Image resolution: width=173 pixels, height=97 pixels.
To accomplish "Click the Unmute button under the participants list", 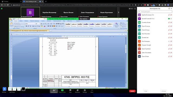I will point(164,91).
